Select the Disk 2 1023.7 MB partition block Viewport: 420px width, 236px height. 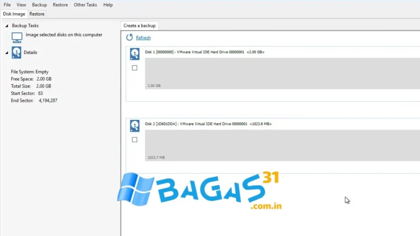point(282,145)
